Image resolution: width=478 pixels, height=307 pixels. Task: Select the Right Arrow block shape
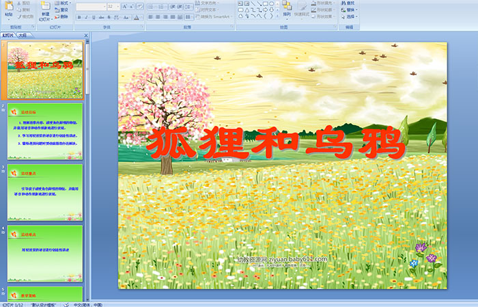coord(266,10)
